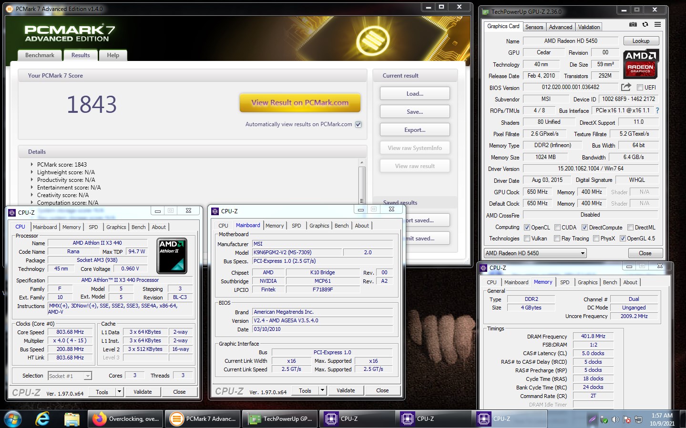Expand the PCMark score: 1843 item
Viewport: 686px width, 428px height.
(x=32, y=165)
